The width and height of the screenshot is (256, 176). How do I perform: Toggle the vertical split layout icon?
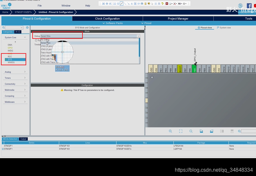pyautogui.click(x=222, y=131)
